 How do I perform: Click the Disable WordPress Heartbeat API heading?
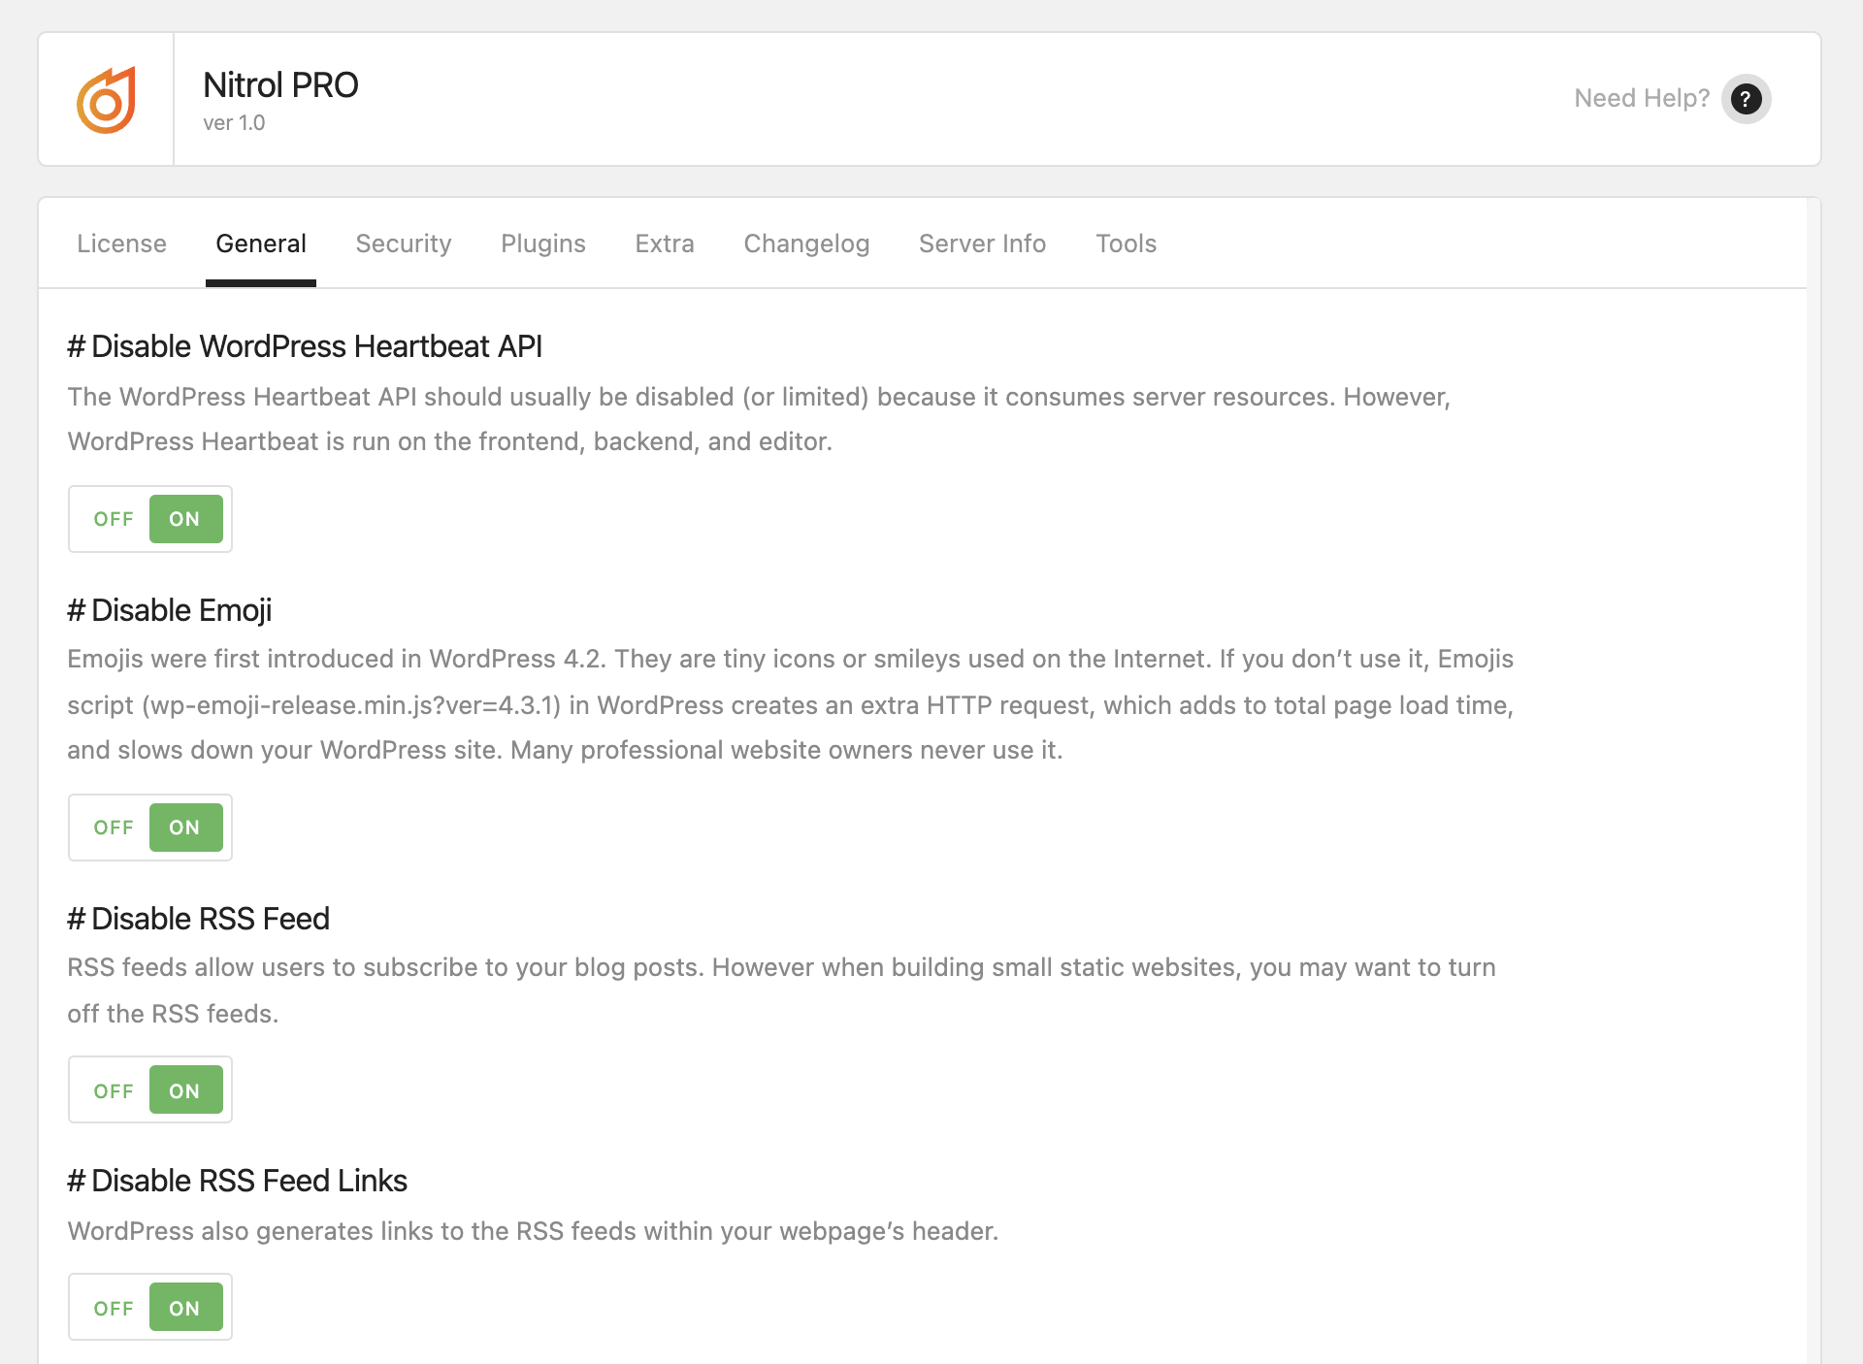(x=305, y=346)
